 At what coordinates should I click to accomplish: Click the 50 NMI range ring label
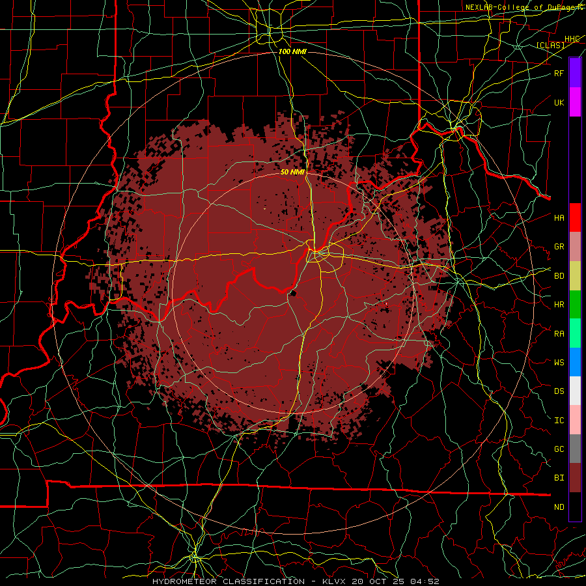[292, 172]
